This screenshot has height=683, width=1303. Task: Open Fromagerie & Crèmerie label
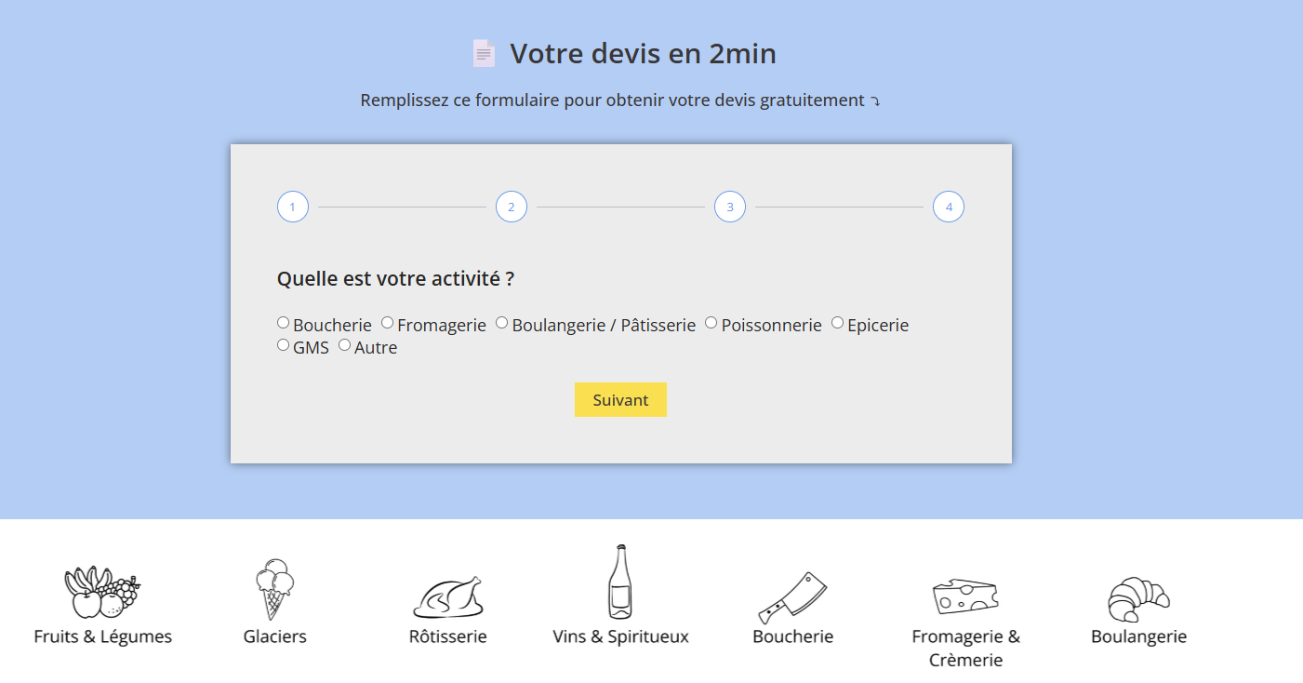[x=966, y=649]
